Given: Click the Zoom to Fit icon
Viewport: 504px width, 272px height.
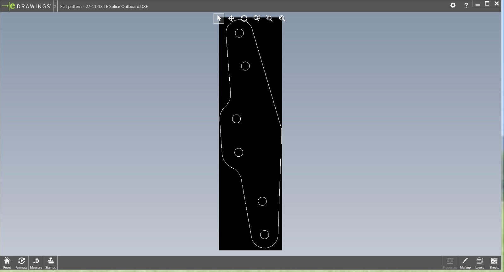Looking at the screenshot, I should point(282,19).
